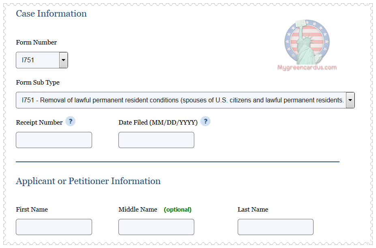The width and height of the screenshot is (376, 248).
Task: Click the Receipt Number help question mark icon
Action: click(x=70, y=121)
